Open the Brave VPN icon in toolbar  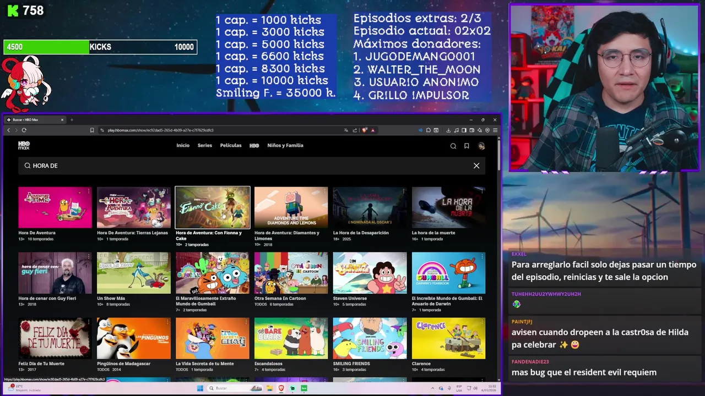click(x=487, y=130)
